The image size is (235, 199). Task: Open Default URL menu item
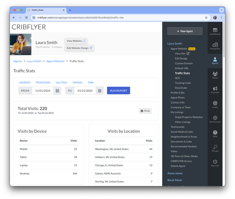pyautogui.click(x=182, y=68)
